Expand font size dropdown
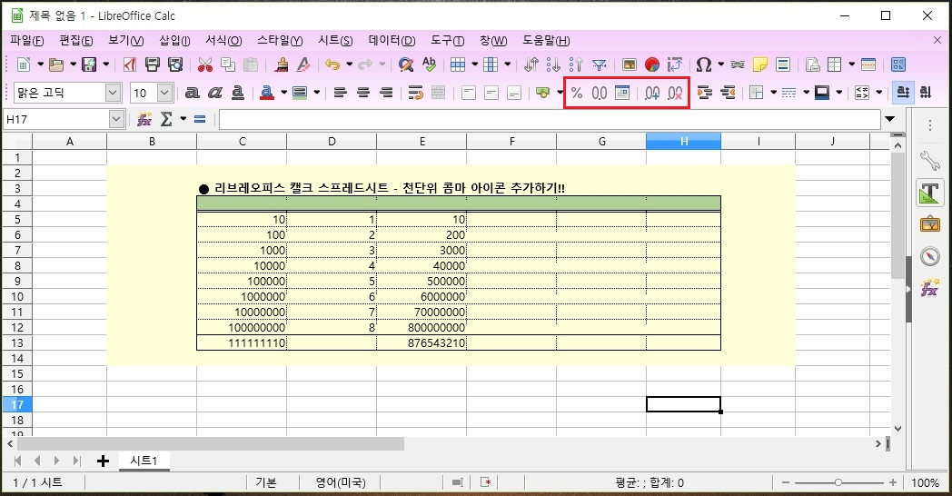The height and width of the screenshot is (496, 952). point(165,93)
